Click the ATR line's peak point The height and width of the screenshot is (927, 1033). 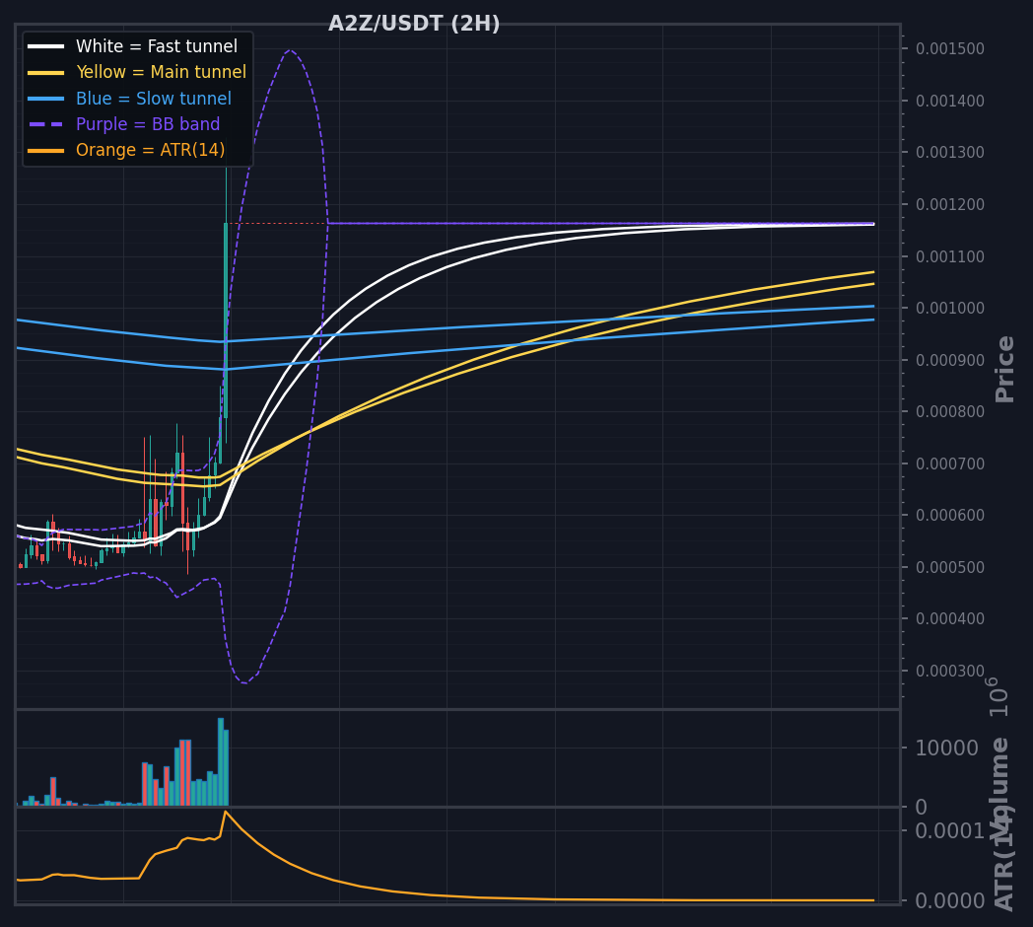[226, 812]
